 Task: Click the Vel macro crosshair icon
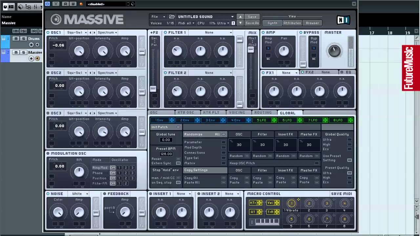[x=277, y=203]
